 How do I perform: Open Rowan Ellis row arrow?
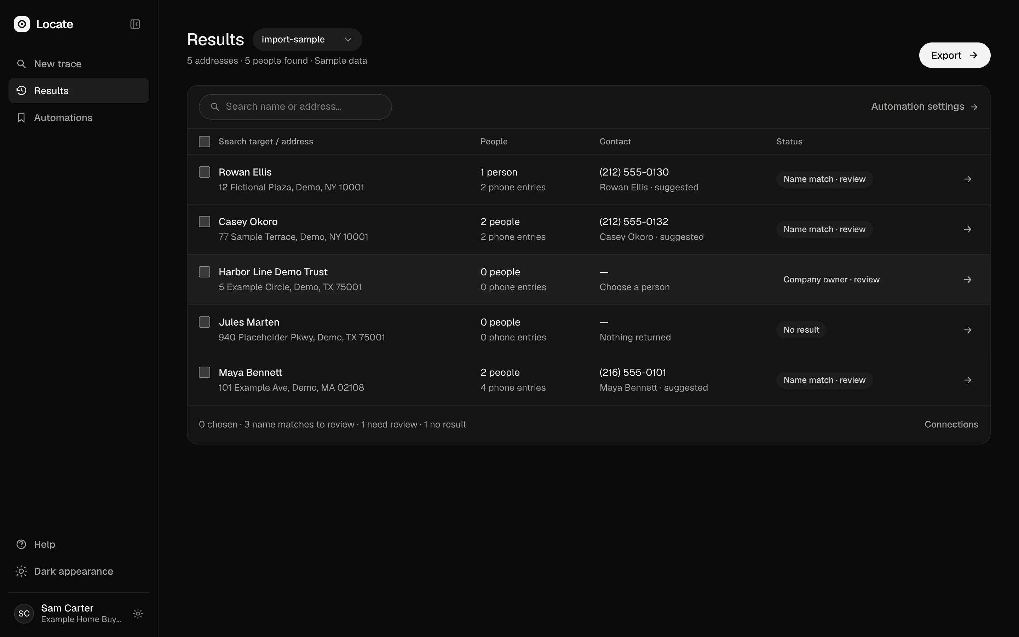(968, 179)
